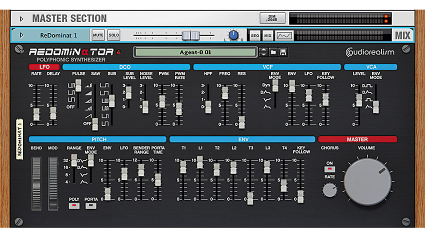Viewport: 425px width, 239px height.
Task: Click the MOD wheel
Action: (53, 183)
